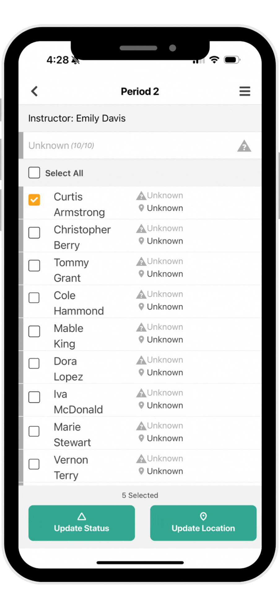Select the Marie Stewart name entry
Image resolution: width=280 pixels, height=609 pixels.
tap(72, 434)
